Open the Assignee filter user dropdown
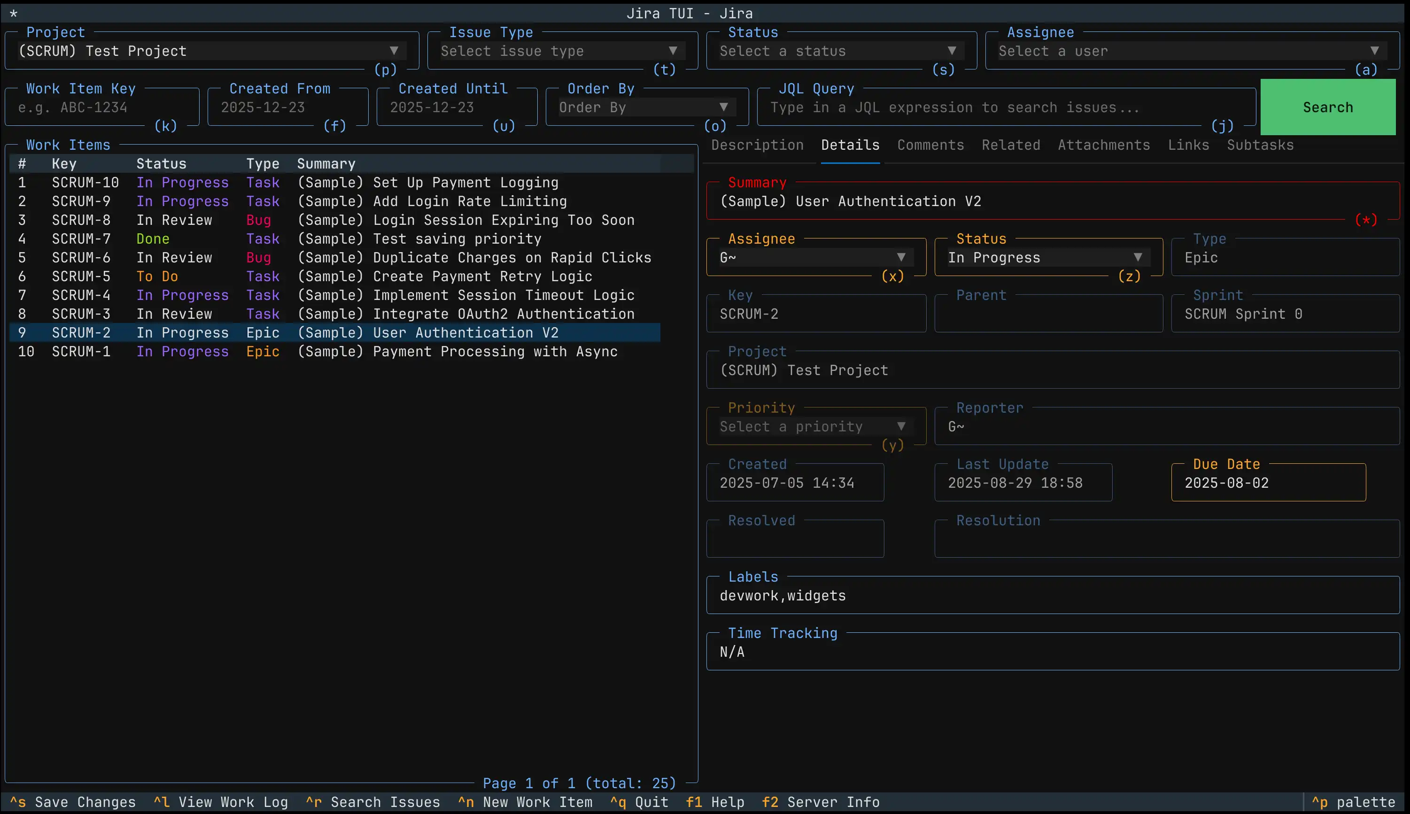Image resolution: width=1410 pixels, height=814 pixels. click(x=1193, y=51)
